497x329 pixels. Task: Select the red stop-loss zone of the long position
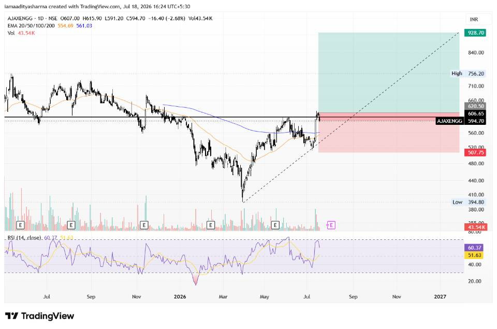pos(389,133)
